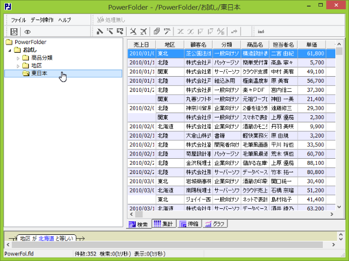Switch to the 集計 tab
The image size is (349, 261).
164,223
